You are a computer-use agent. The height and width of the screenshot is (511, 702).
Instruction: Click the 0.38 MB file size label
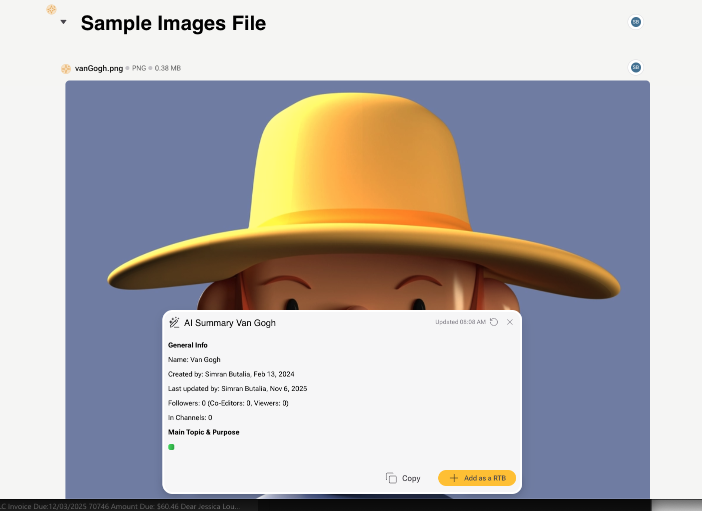pos(168,68)
